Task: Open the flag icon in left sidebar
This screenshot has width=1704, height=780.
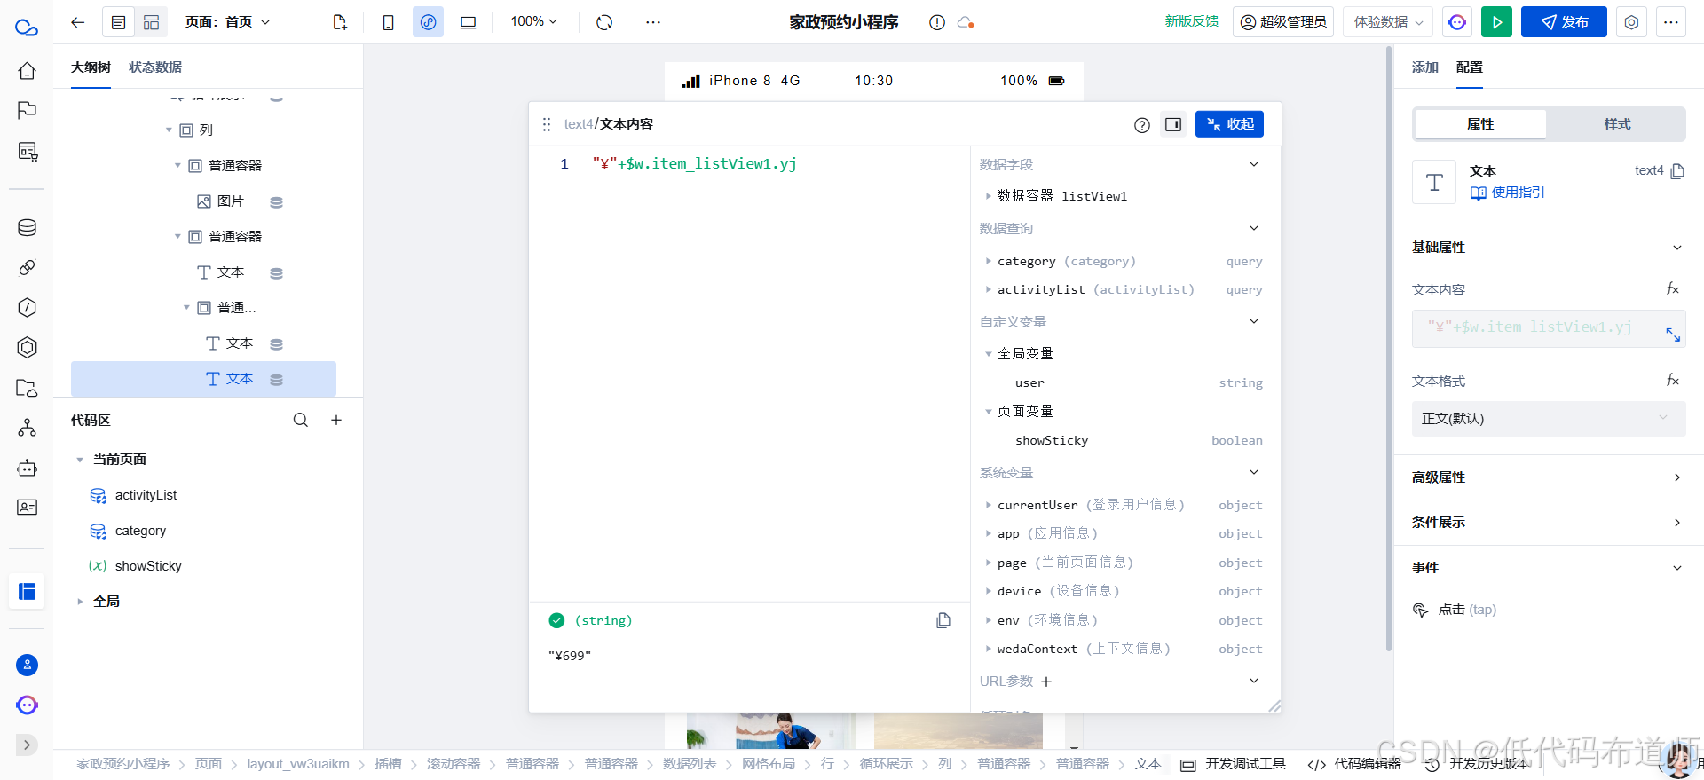Action: pos(28,111)
